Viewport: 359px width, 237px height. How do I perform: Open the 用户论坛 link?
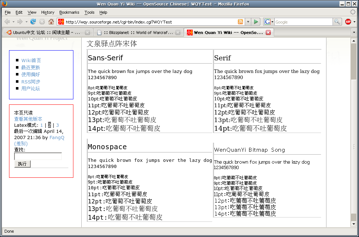30,89
